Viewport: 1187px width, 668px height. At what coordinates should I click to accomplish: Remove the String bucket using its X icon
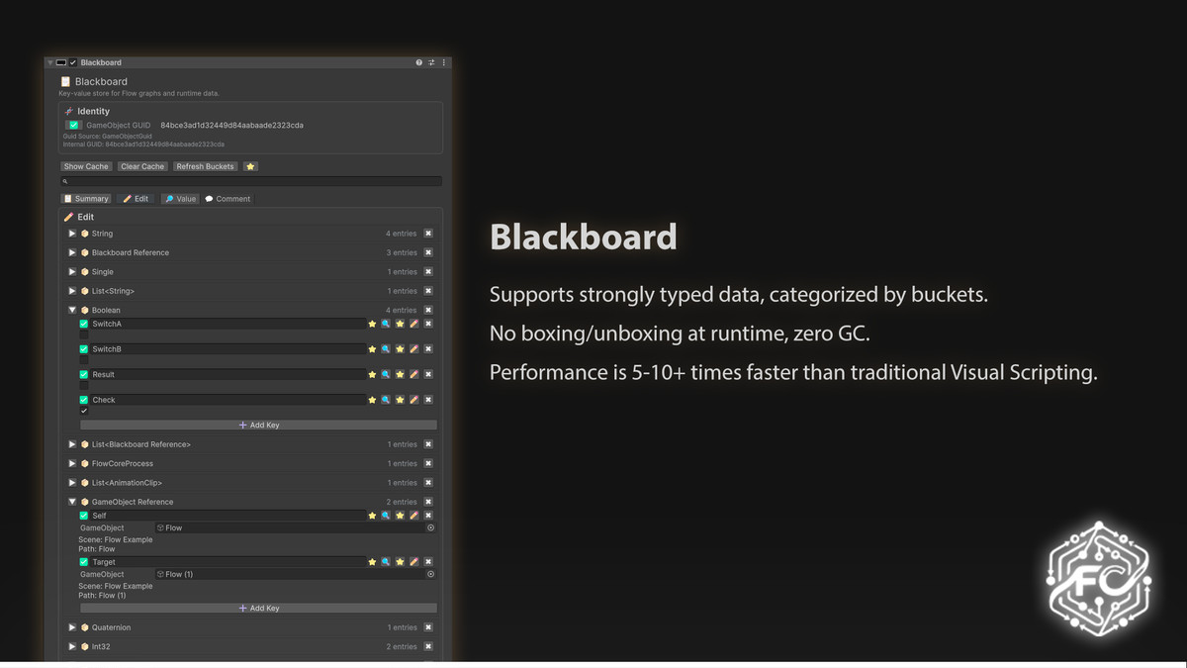428,234
